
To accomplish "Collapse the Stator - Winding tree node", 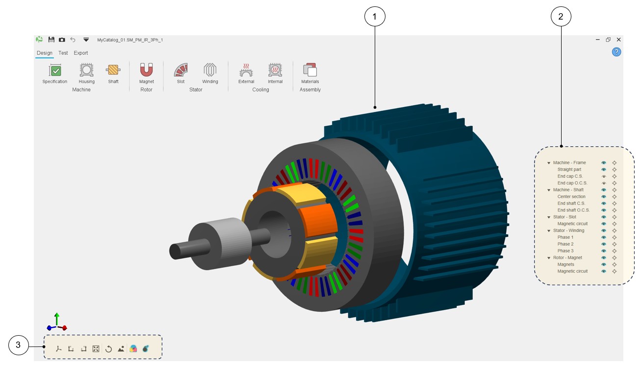I will (549, 230).
